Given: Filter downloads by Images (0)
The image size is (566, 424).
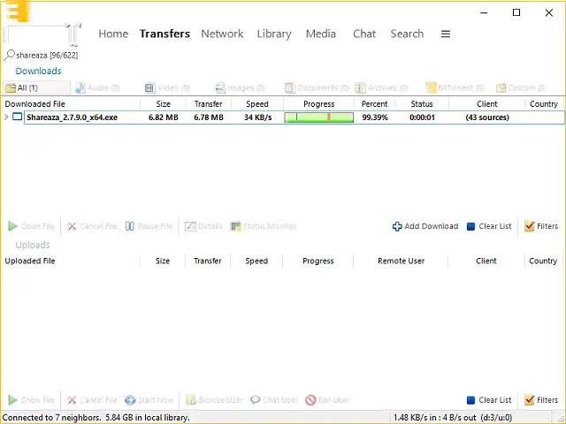Looking at the screenshot, I should 240,87.
